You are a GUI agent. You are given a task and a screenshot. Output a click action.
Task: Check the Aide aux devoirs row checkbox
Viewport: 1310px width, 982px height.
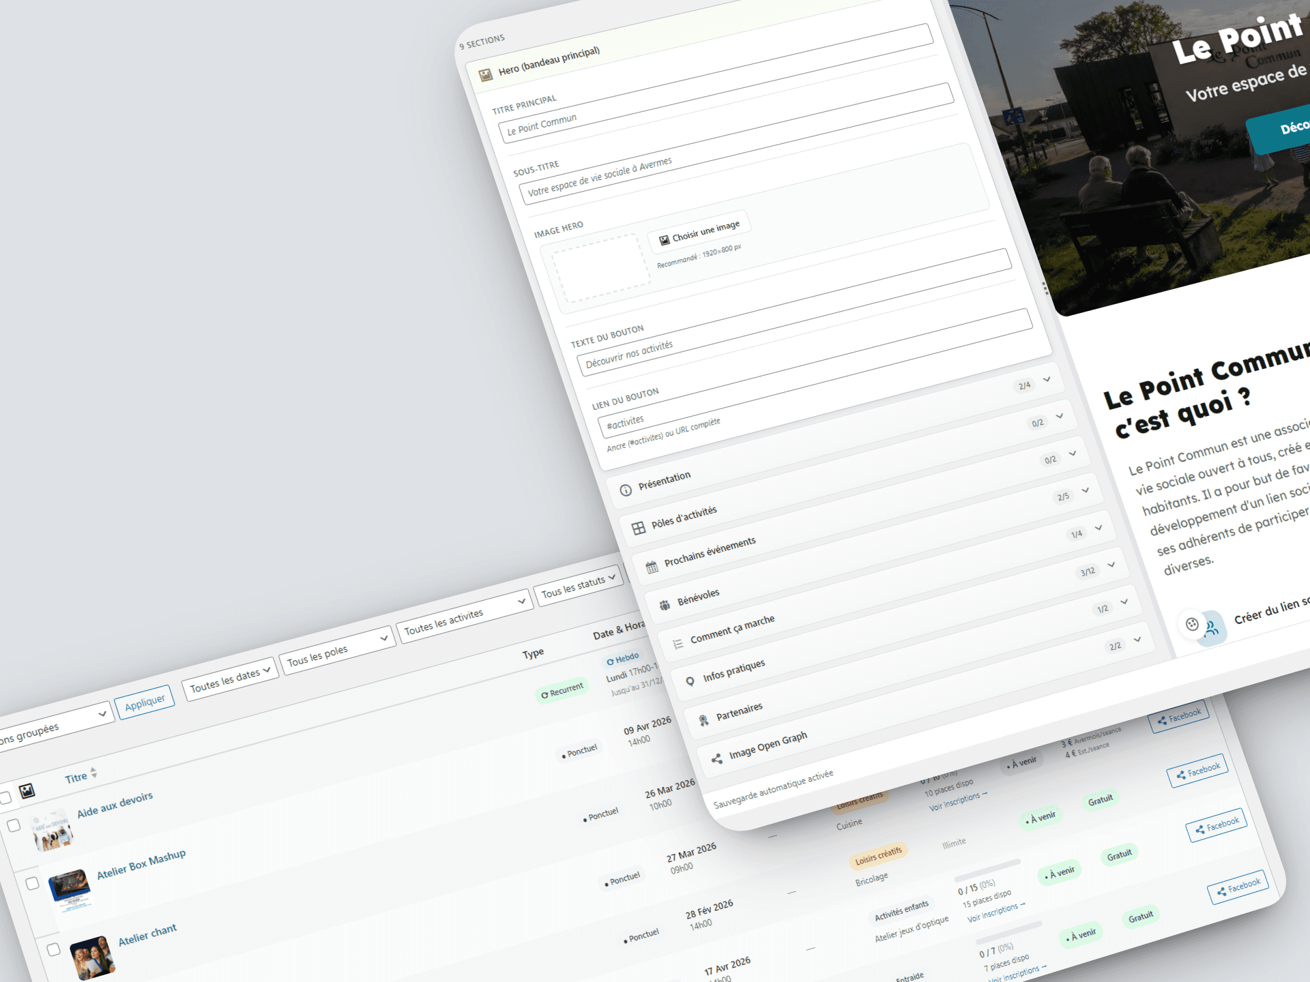coord(14,825)
